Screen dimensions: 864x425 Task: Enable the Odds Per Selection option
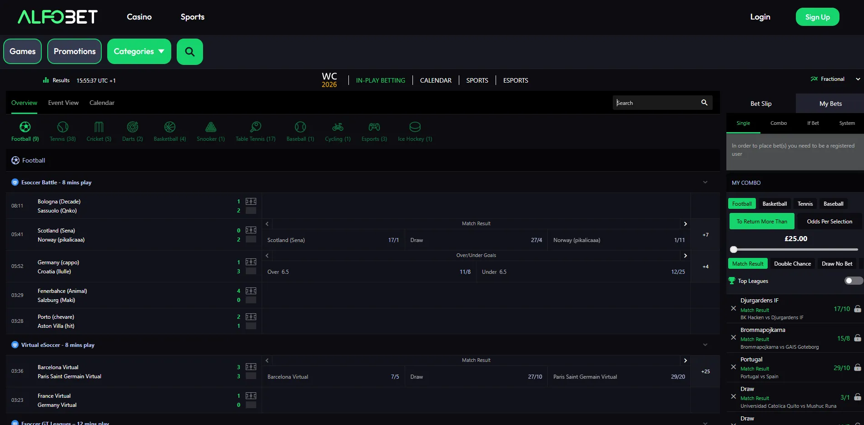click(x=829, y=221)
